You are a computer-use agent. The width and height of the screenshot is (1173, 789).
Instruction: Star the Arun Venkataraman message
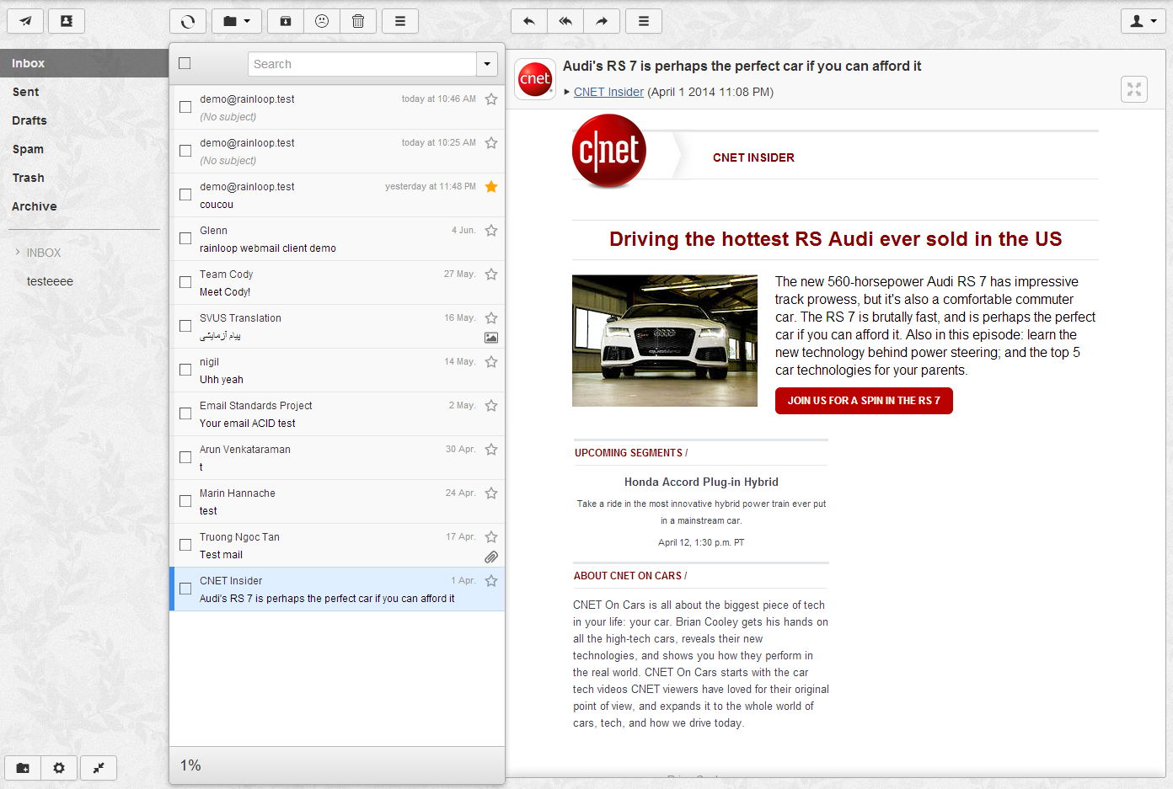(491, 450)
